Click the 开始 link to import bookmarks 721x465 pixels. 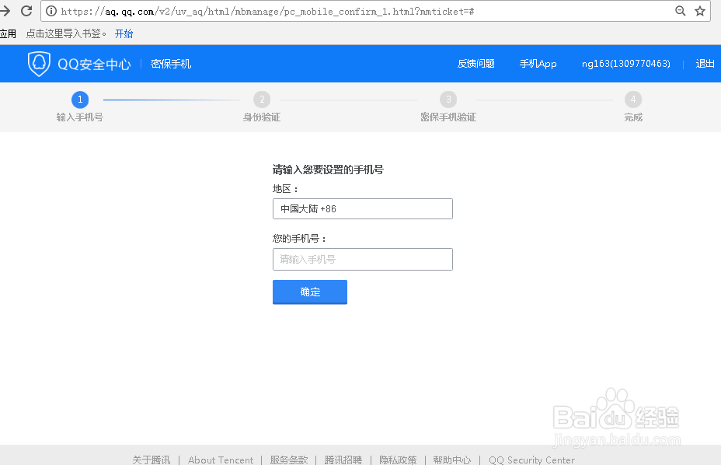pyautogui.click(x=124, y=33)
